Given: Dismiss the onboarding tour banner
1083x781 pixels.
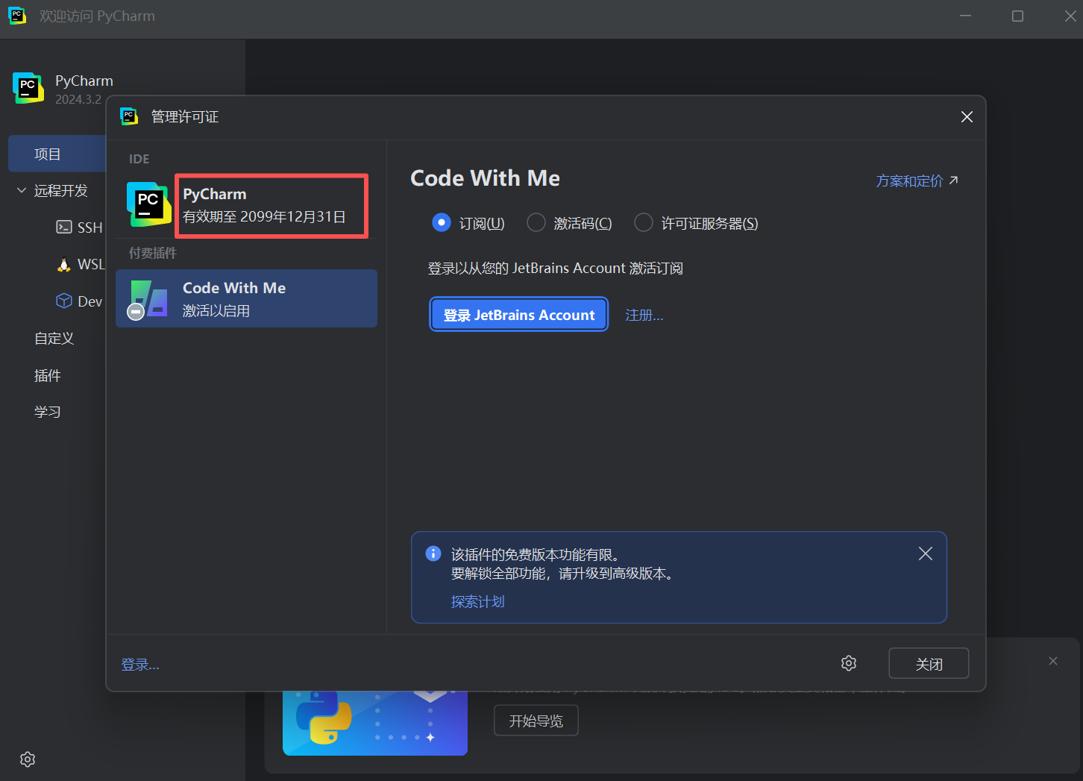Looking at the screenshot, I should coord(1053,661).
